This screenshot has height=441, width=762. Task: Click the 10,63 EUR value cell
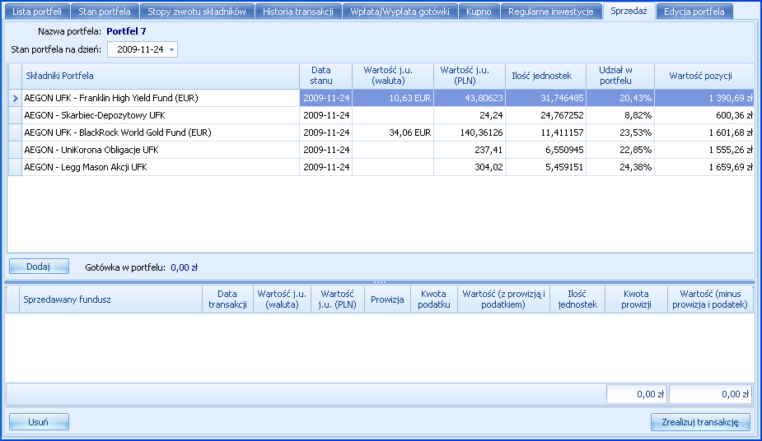pos(393,98)
